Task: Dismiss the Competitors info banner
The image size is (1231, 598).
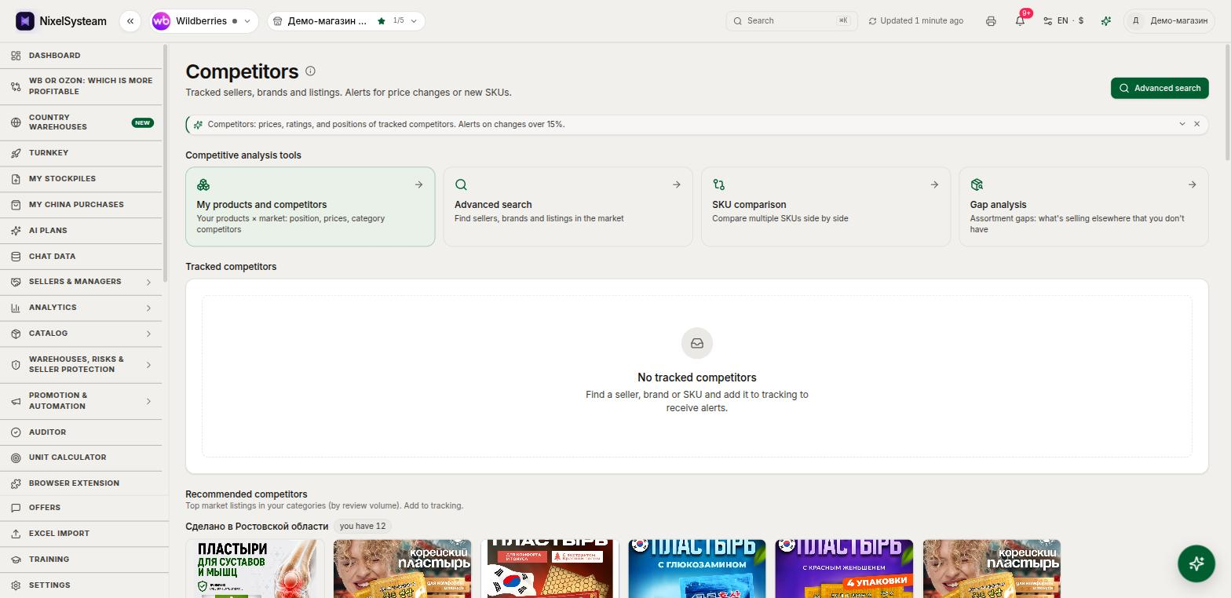Action: click(1196, 124)
